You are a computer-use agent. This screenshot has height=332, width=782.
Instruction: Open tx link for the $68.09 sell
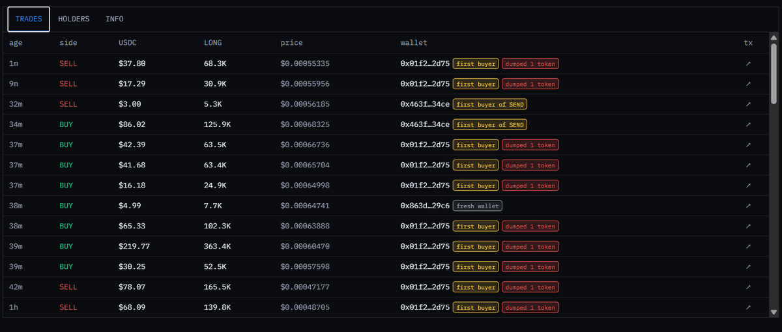click(x=748, y=307)
